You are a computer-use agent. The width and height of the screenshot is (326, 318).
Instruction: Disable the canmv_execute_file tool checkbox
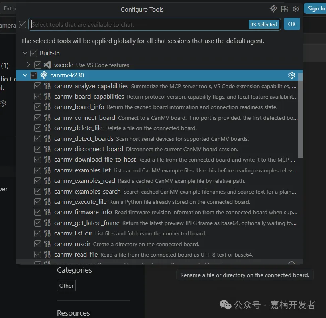click(x=37, y=201)
